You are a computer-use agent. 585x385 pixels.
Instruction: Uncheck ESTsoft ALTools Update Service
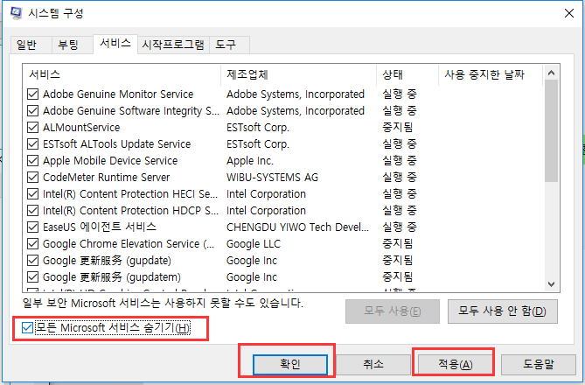coord(33,144)
